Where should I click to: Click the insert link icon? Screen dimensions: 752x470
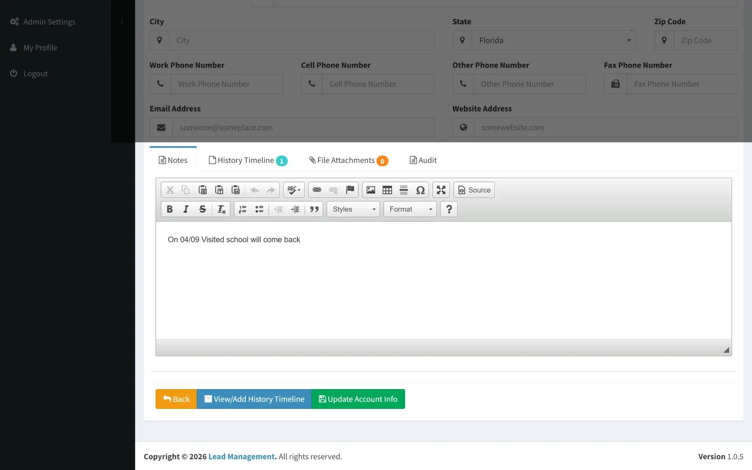(316, 190)
